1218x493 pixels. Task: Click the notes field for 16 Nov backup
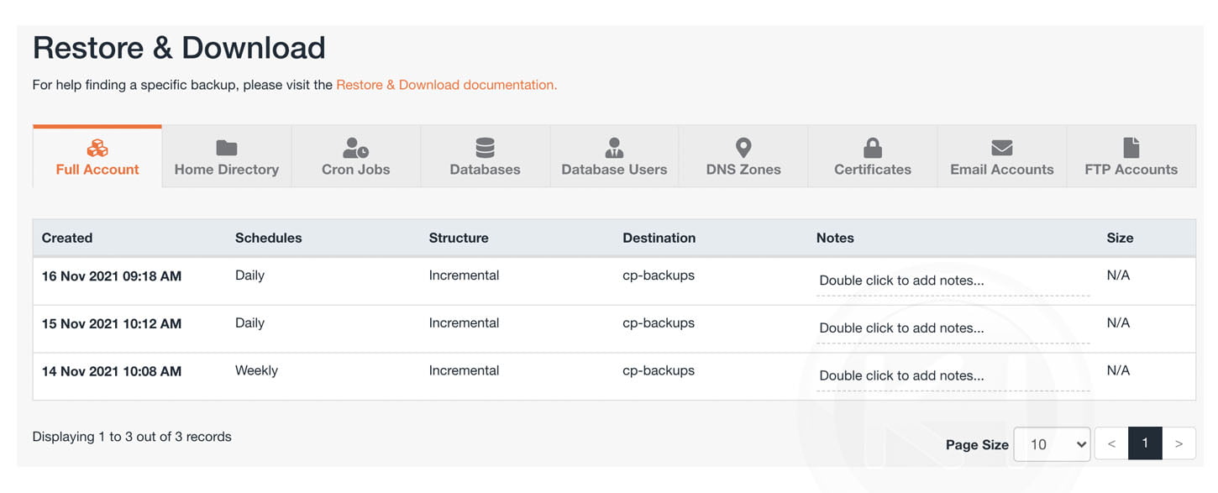point(953,281)
